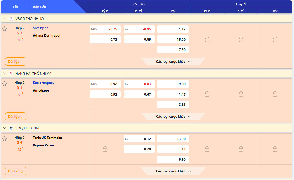Viewport: 294px width, 180px height.
Task: Click the Hạng Hai Thổ Nhĩ Kỳ league logo
Action: tap(11, 73)
